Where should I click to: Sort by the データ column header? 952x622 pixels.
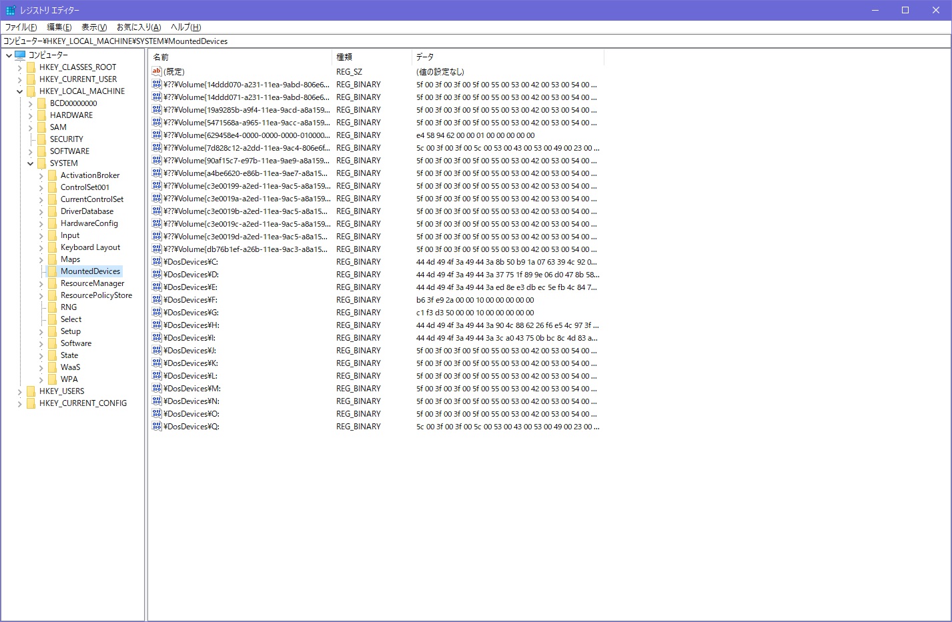point(508,57)
